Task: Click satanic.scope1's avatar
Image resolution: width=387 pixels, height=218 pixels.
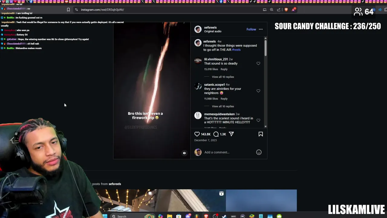Action: (198, 87)
